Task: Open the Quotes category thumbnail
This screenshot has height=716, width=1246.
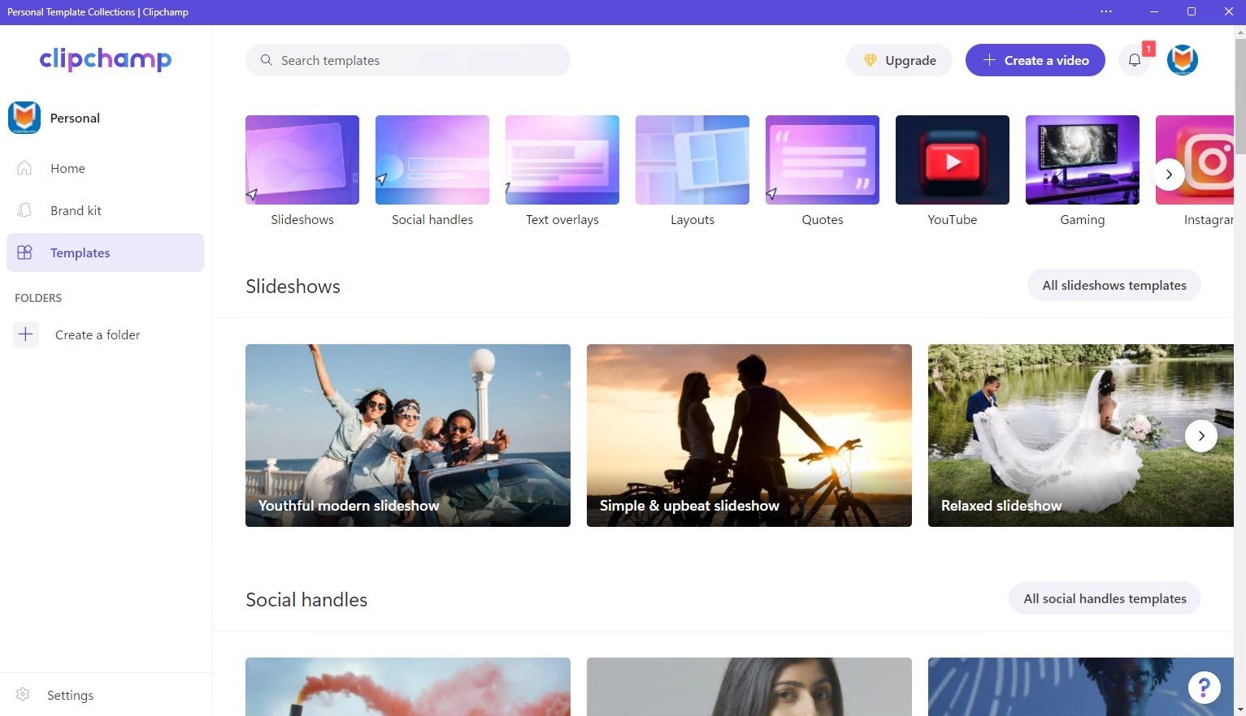Action: click(x=823, y=160)
